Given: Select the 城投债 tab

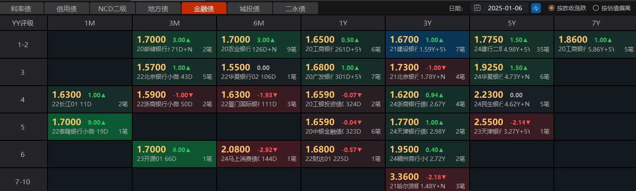Looking at the screenshot, I should [x=250, y=9].
